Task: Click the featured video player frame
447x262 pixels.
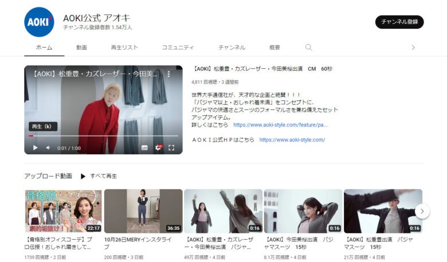Action: 103,110
